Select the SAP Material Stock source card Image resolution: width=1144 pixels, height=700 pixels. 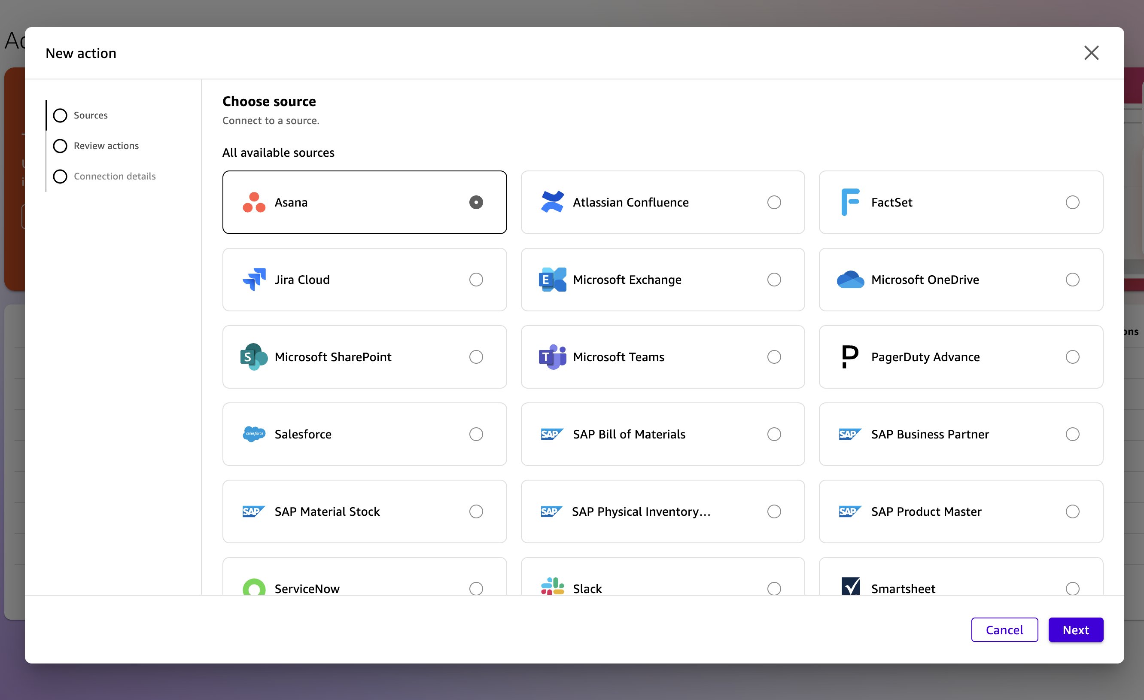click(365, 511)
